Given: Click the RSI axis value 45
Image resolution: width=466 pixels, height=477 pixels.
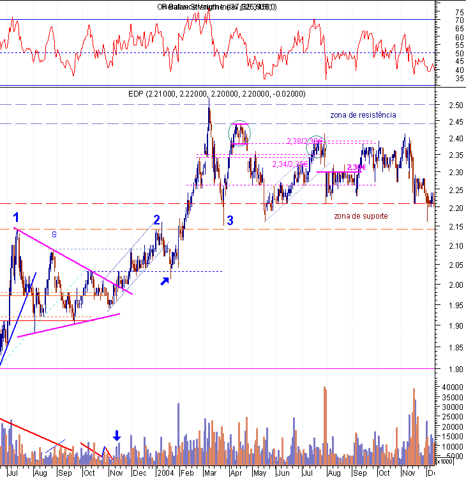Looking at the screenshot, I should click(460, 62).
